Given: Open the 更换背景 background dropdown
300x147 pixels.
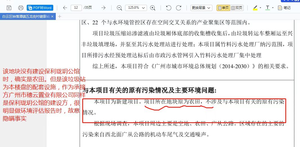Looking at the screenshot, I should coord(201,8).
